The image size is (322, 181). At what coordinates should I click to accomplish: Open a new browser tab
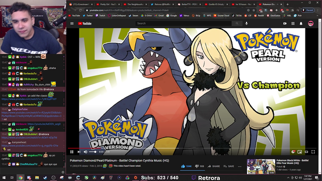[x=287, y=4]
